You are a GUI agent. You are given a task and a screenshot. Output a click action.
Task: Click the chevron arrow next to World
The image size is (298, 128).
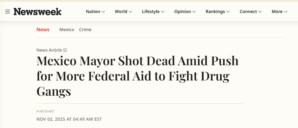tap(130, 12)
